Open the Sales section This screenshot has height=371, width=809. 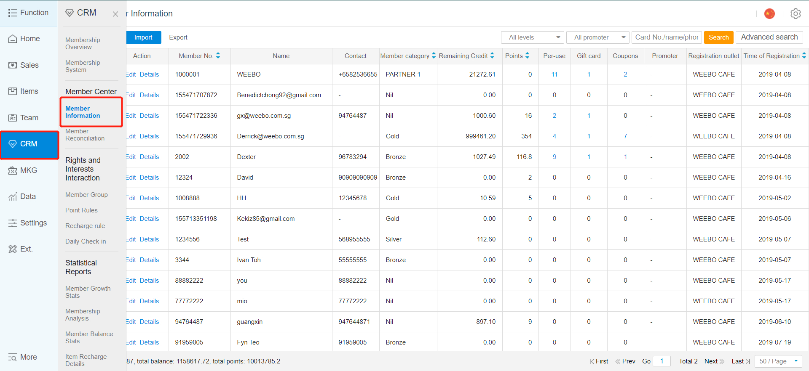point(29,65)
